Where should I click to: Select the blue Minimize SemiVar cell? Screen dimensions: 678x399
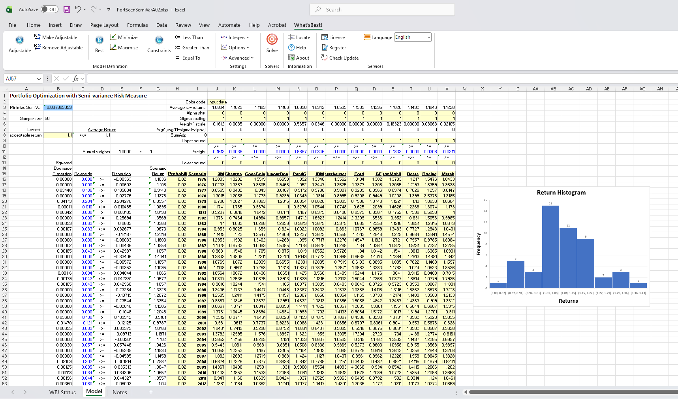58,107
